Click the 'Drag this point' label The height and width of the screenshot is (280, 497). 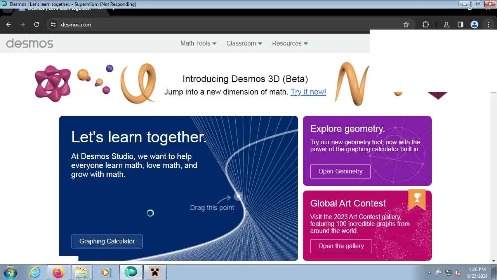coord(212,208)
